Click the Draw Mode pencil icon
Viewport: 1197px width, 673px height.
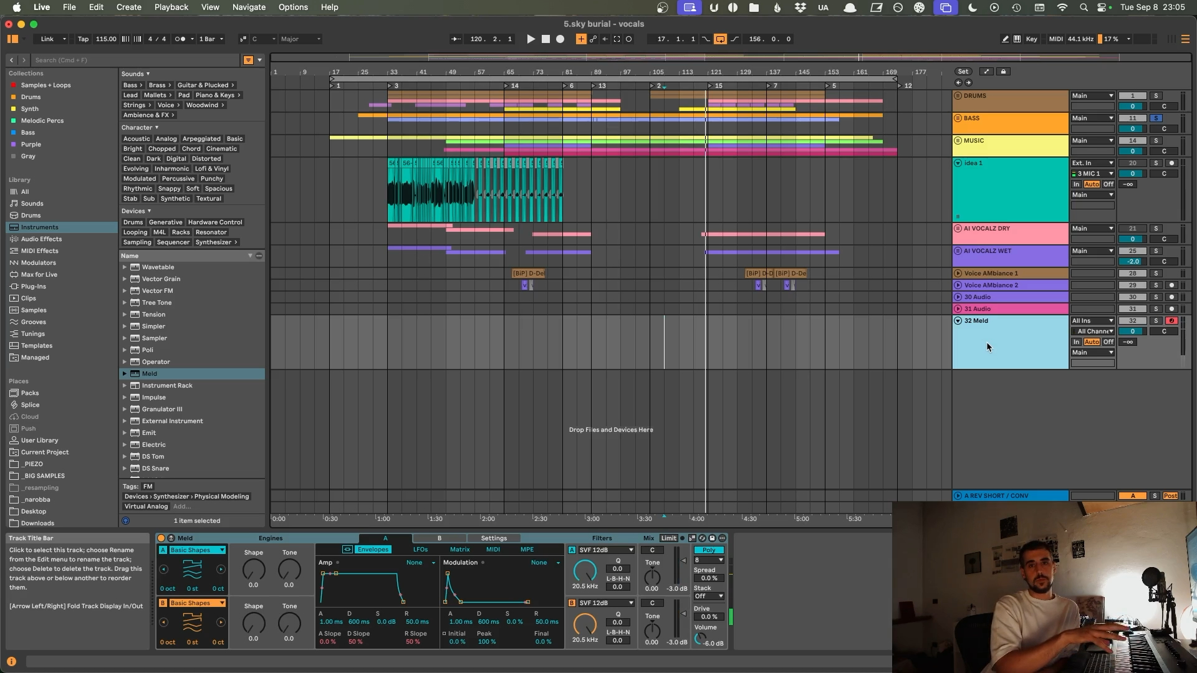pyautogui.click(x=1005, y=39)
